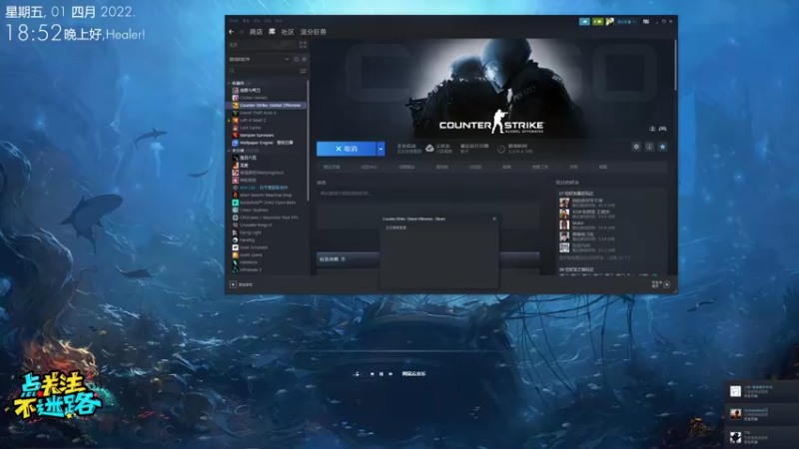Select FaceRig in the list
The width and height of the screenshot is (799, 449).
247,239
